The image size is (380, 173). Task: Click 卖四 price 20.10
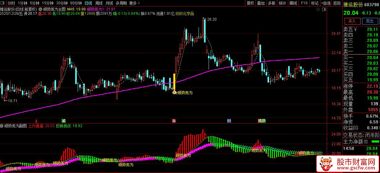click(372, 35)
